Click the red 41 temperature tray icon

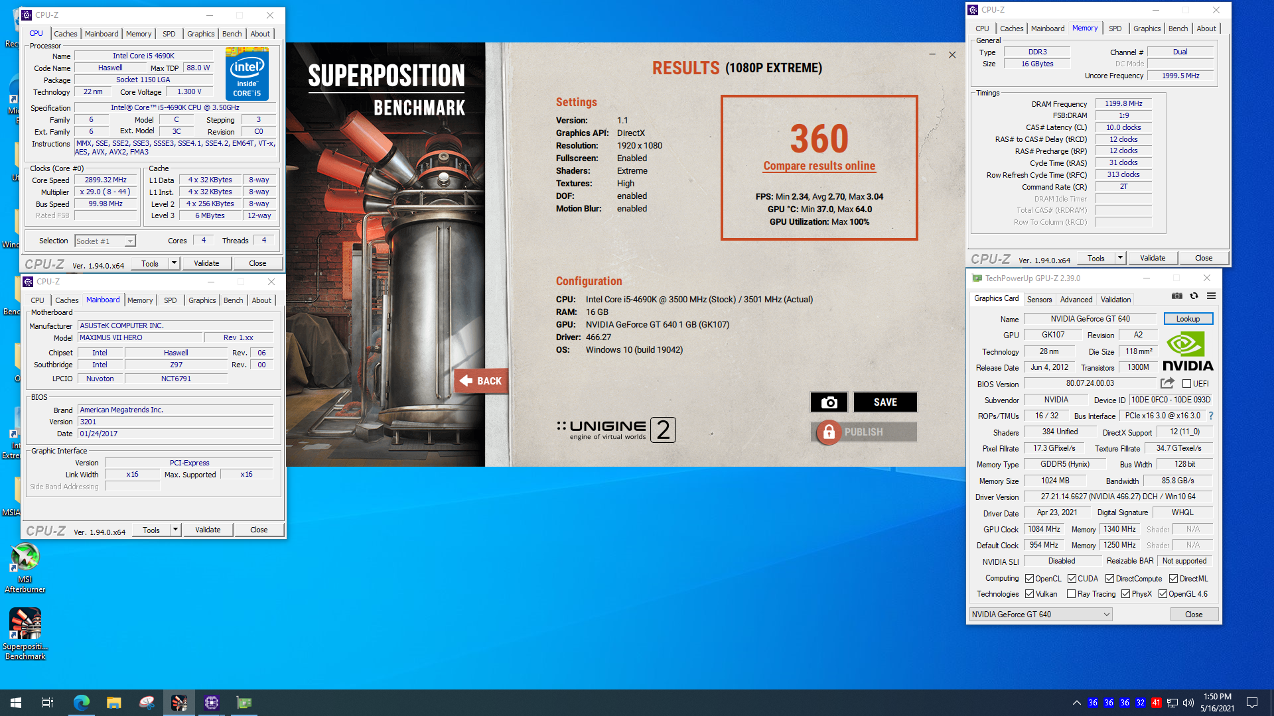point(1157,703)
